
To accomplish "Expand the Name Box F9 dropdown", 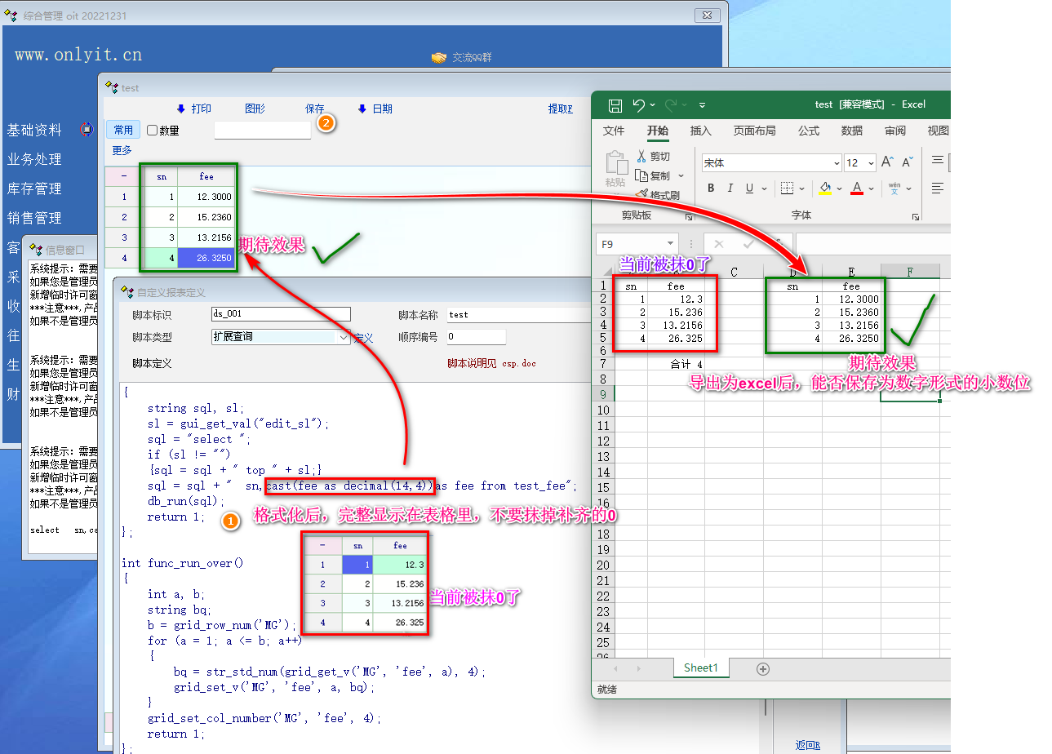I will click(670, 244).
